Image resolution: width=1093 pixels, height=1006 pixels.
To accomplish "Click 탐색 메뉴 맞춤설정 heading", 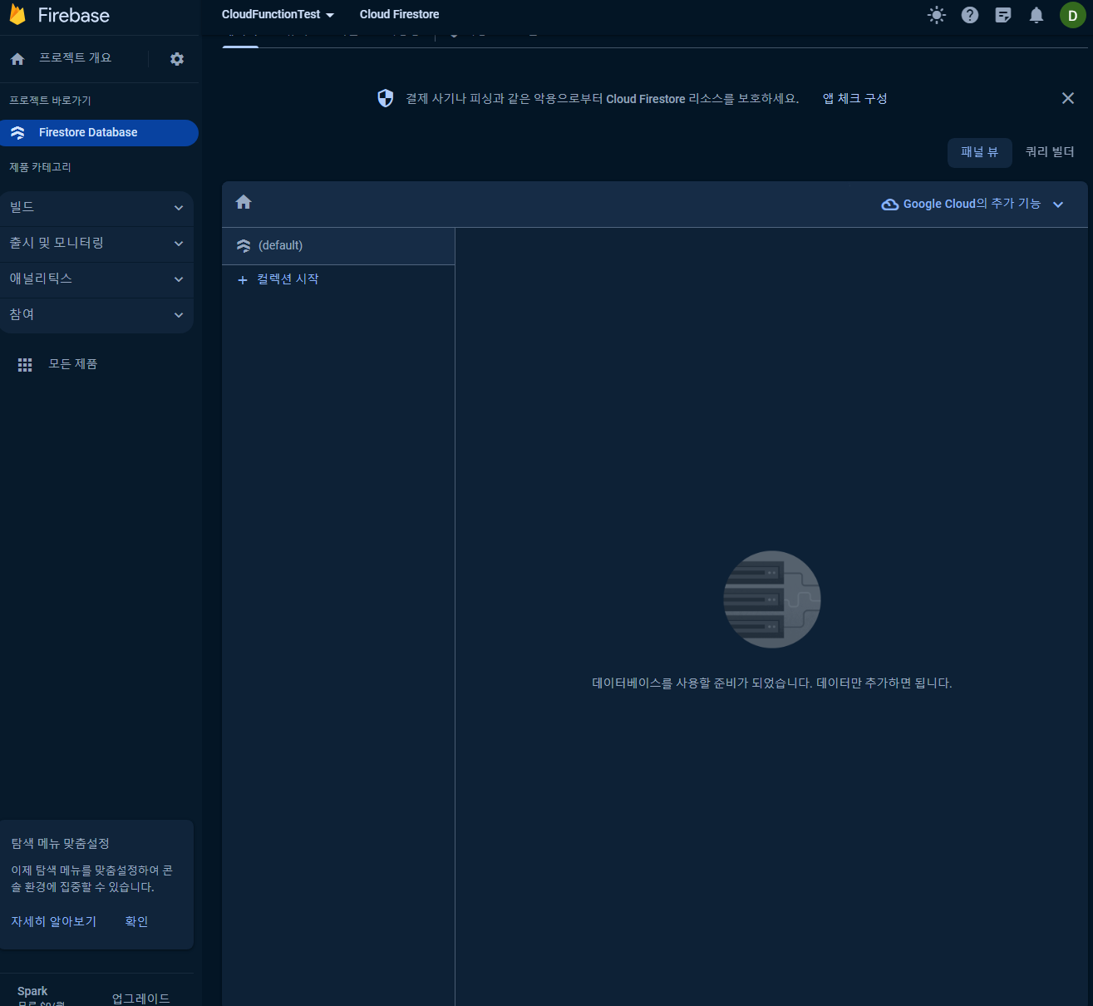I will coord(60,843).
